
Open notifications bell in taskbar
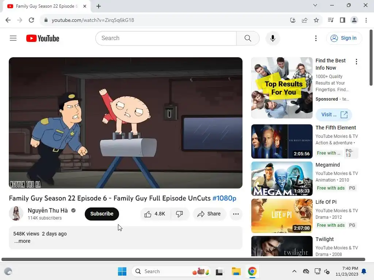(x=364, y=271)
